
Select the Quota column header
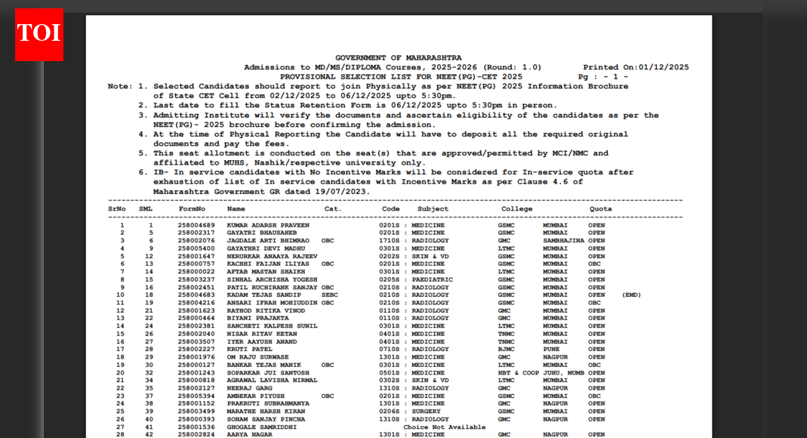(601, 209)
